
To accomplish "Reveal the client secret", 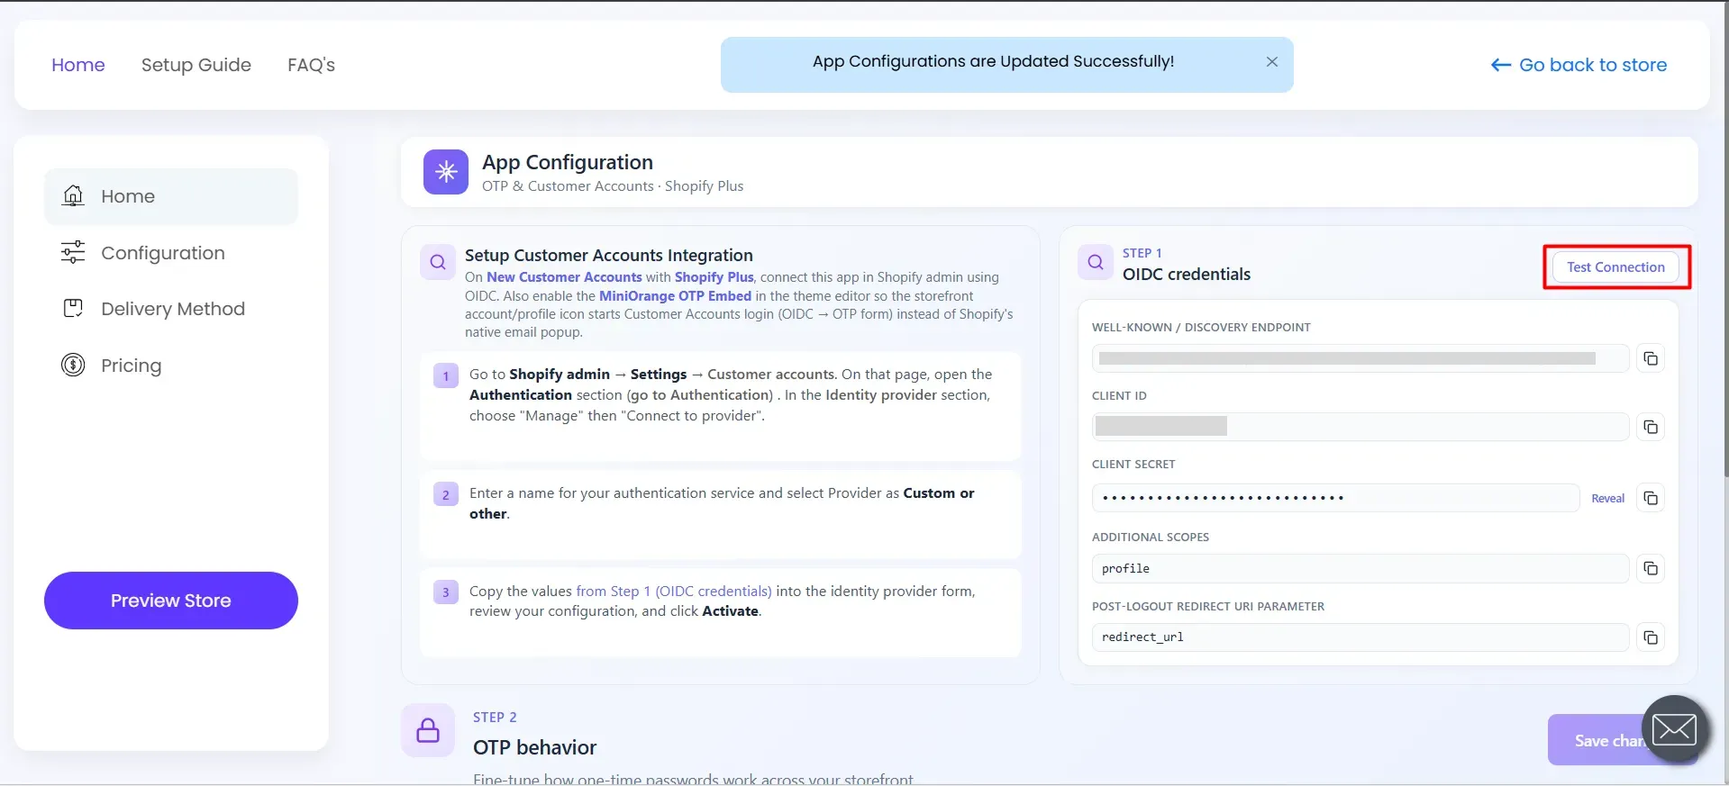I will coord(1607,498).
